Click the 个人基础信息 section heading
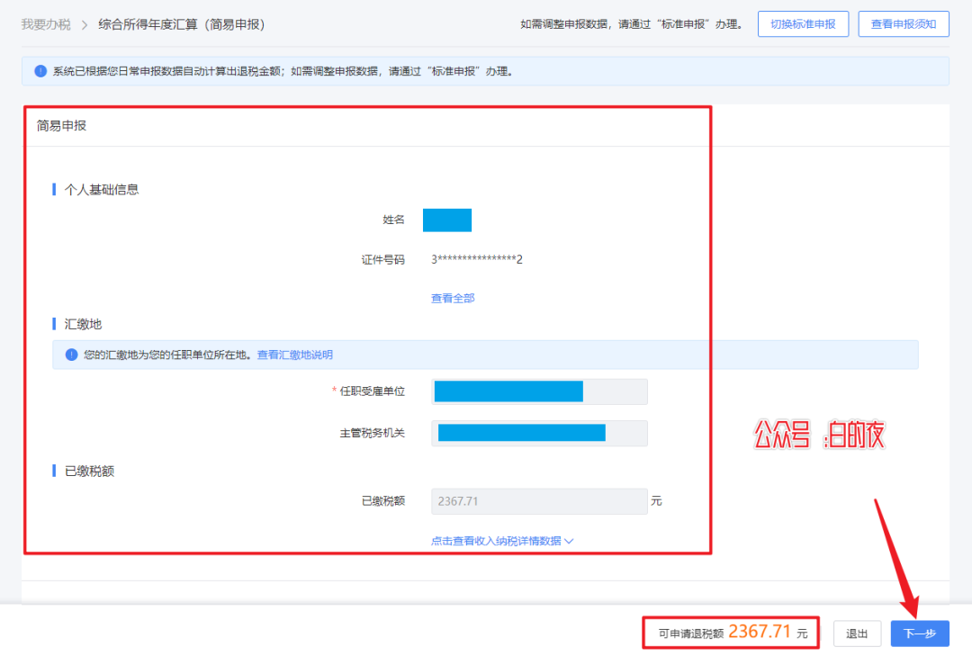This screenshot has height=656, width=972. tap(102, 190)
